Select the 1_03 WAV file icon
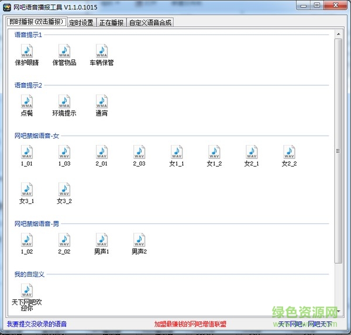Viewport: 351px width, 335px height. click(x=64, y=152)
